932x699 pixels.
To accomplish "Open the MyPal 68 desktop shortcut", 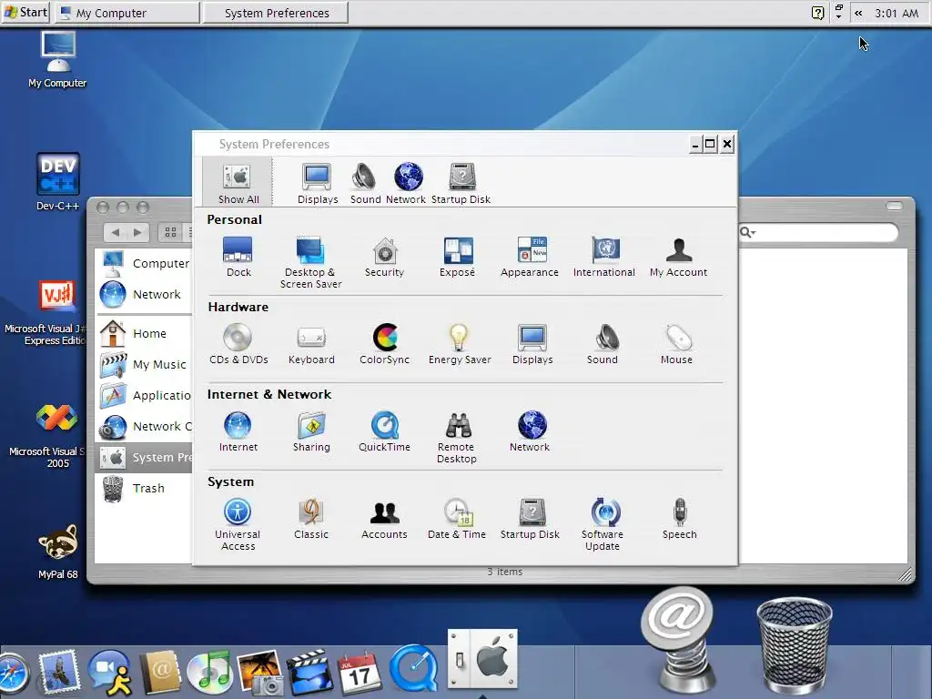I will (x=57, y=552).
